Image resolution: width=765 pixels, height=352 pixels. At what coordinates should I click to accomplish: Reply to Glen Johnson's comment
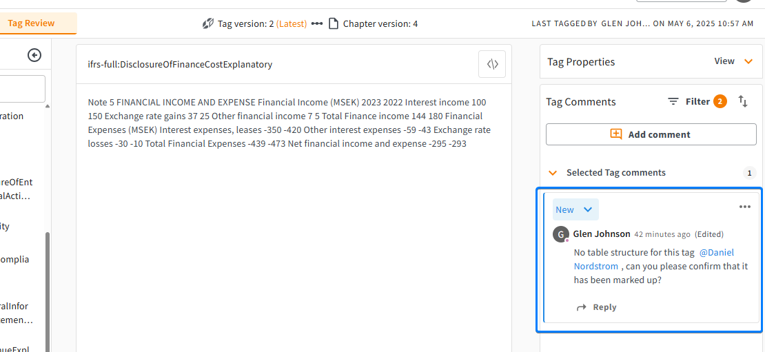[597, 307]
